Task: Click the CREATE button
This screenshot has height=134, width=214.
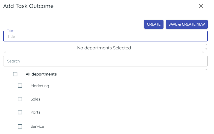Action: click(154, 24)
